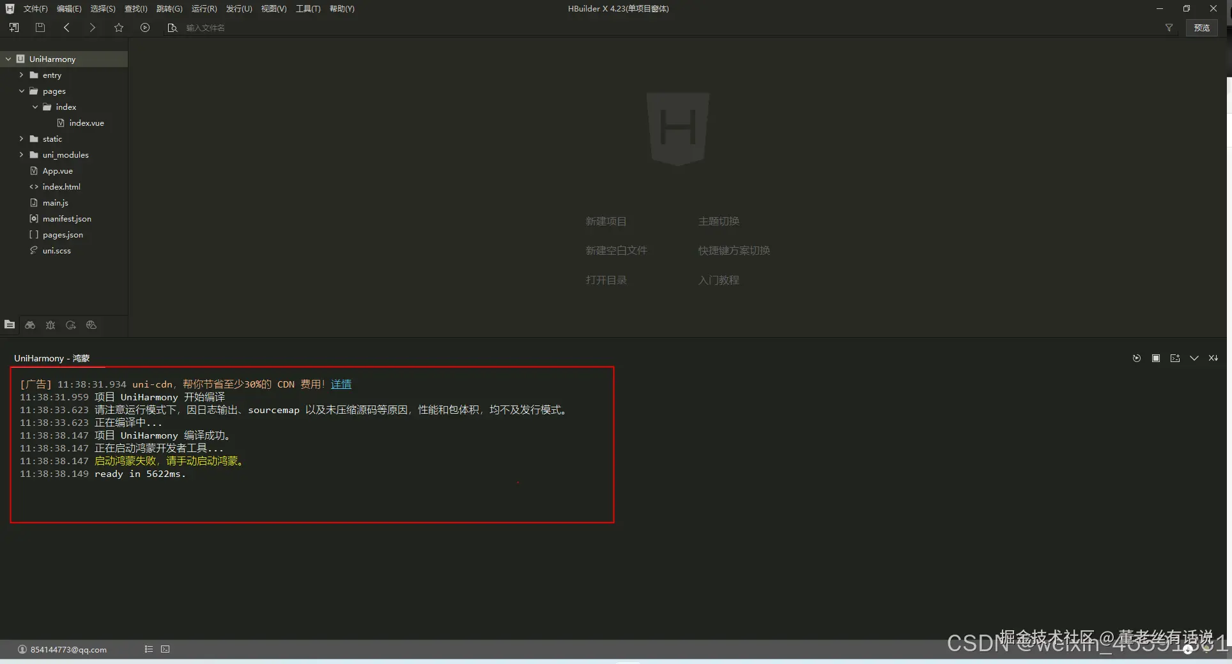Click the 详情 link in console ad
Screen dimensions: 1232x664
tap(341, 384)
